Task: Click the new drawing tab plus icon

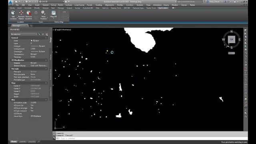Action: pos(31,26)
